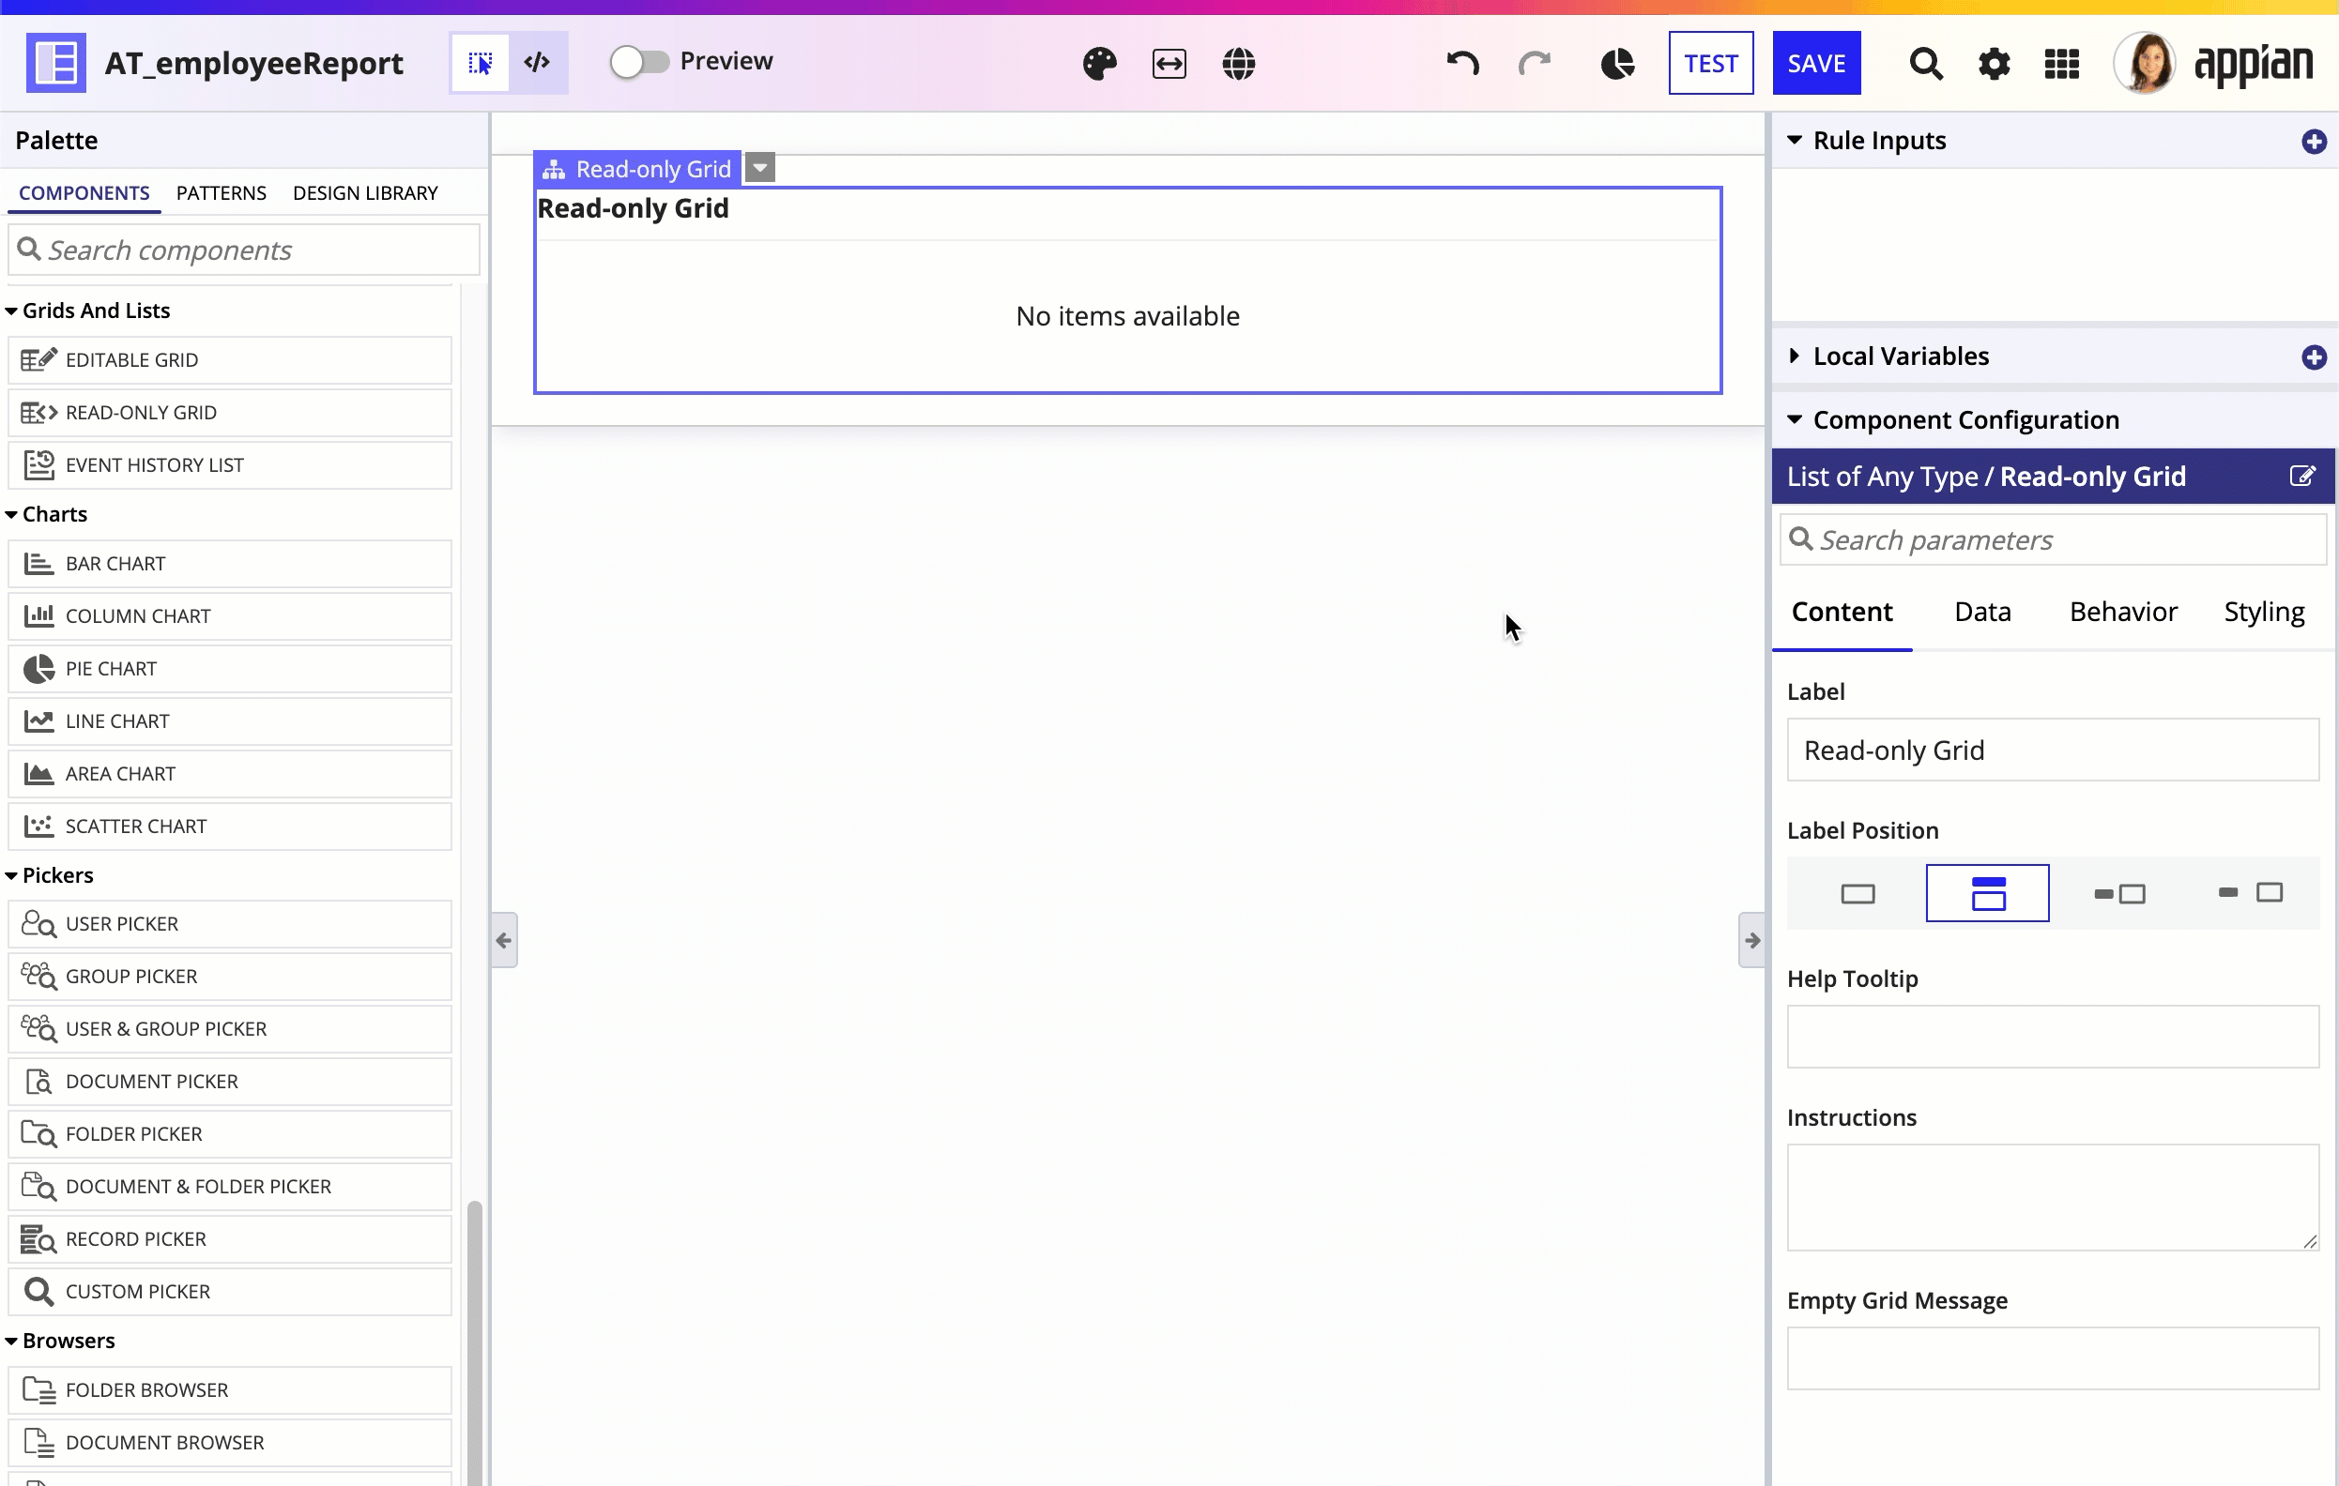Redo the last change
The height and width of the screenshot is (1486, 2339).
coord(1534,64)
